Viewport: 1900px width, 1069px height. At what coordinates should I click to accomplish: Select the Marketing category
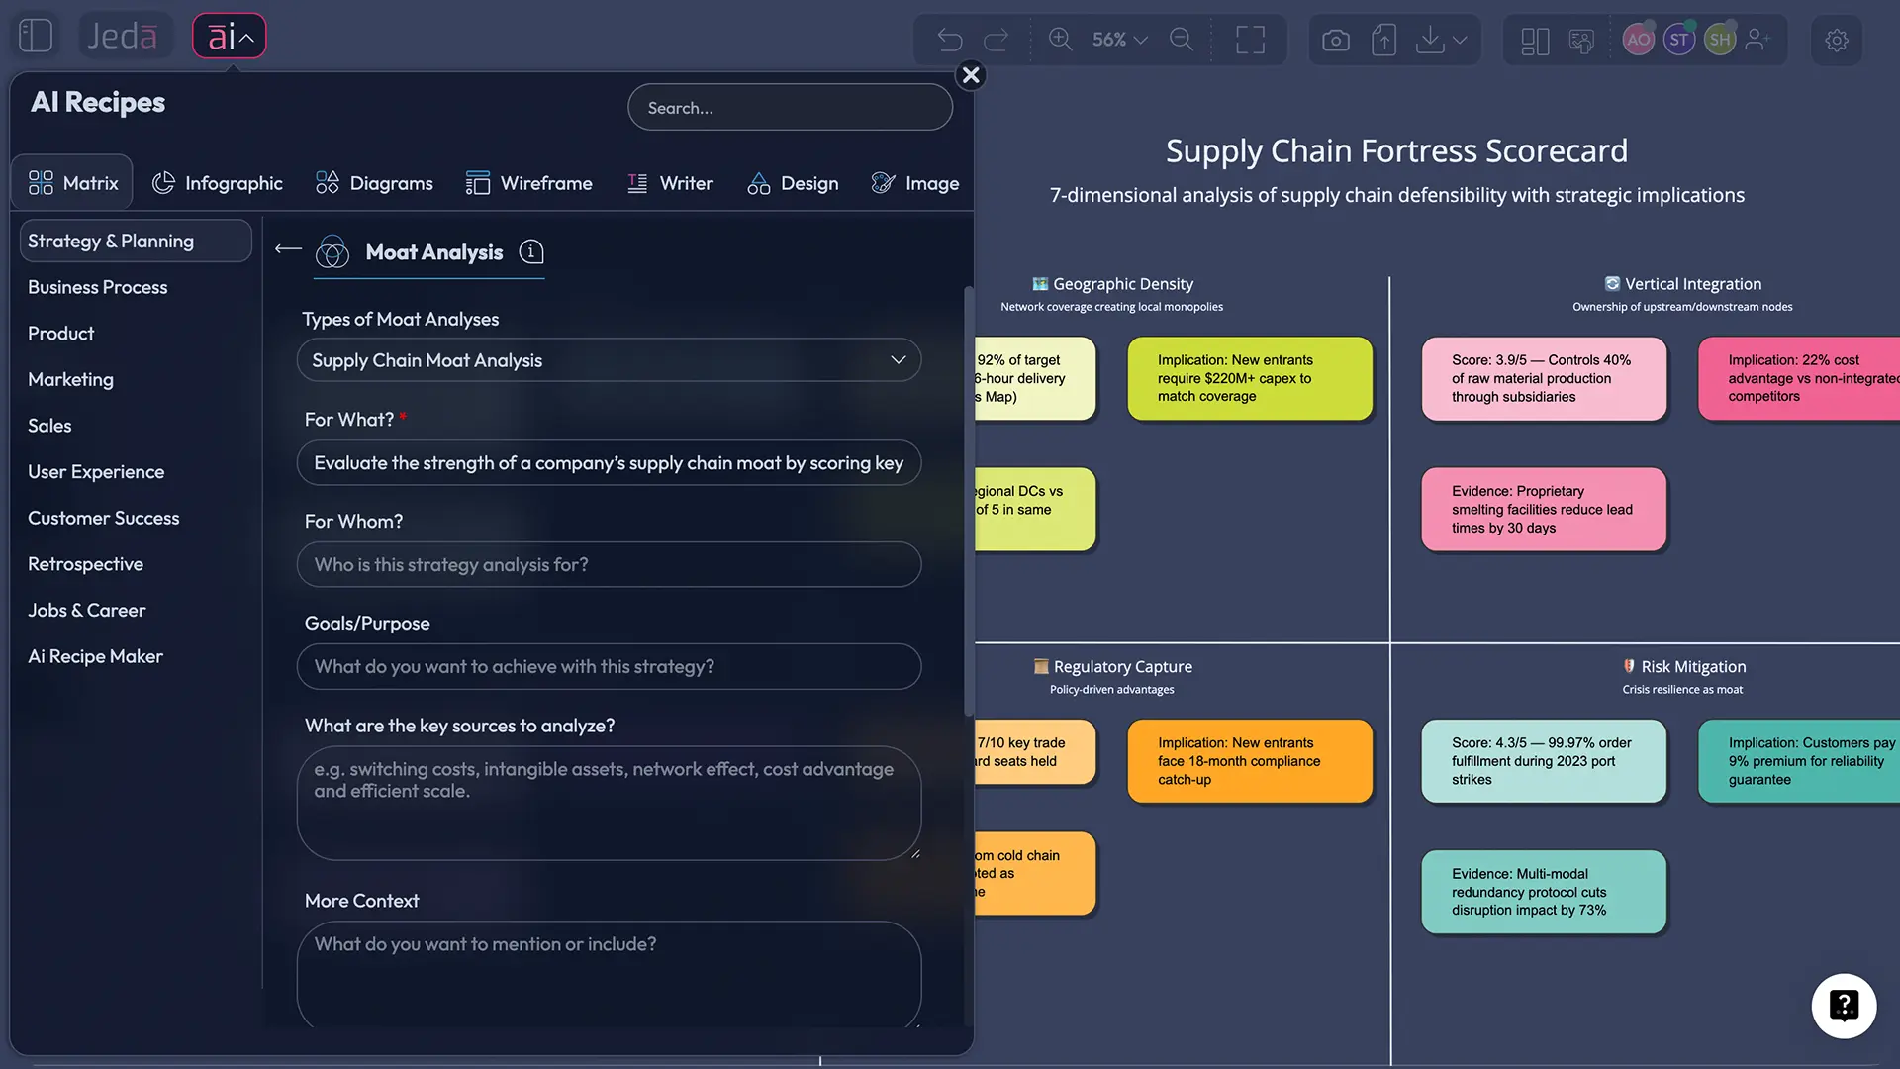pyautogui.click(x=70, y=379)
